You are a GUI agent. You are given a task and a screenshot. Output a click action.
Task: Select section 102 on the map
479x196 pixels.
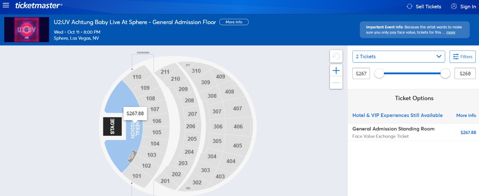point(146,166)
